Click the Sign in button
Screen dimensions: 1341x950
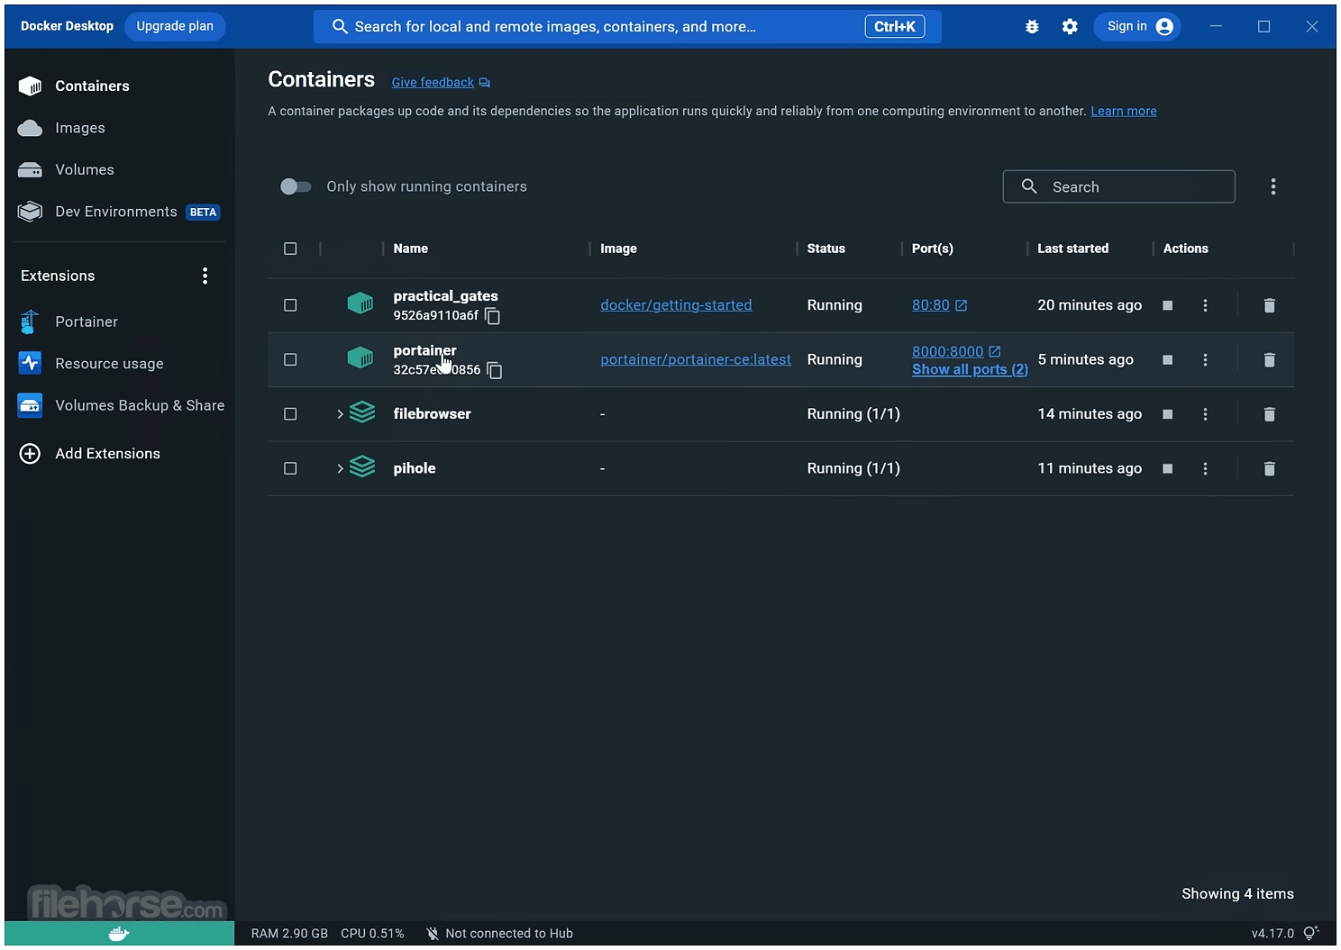[1138, 26]
